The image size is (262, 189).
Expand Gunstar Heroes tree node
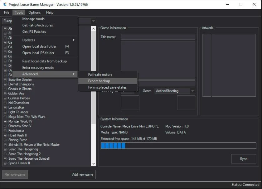(x=5, y=98)
